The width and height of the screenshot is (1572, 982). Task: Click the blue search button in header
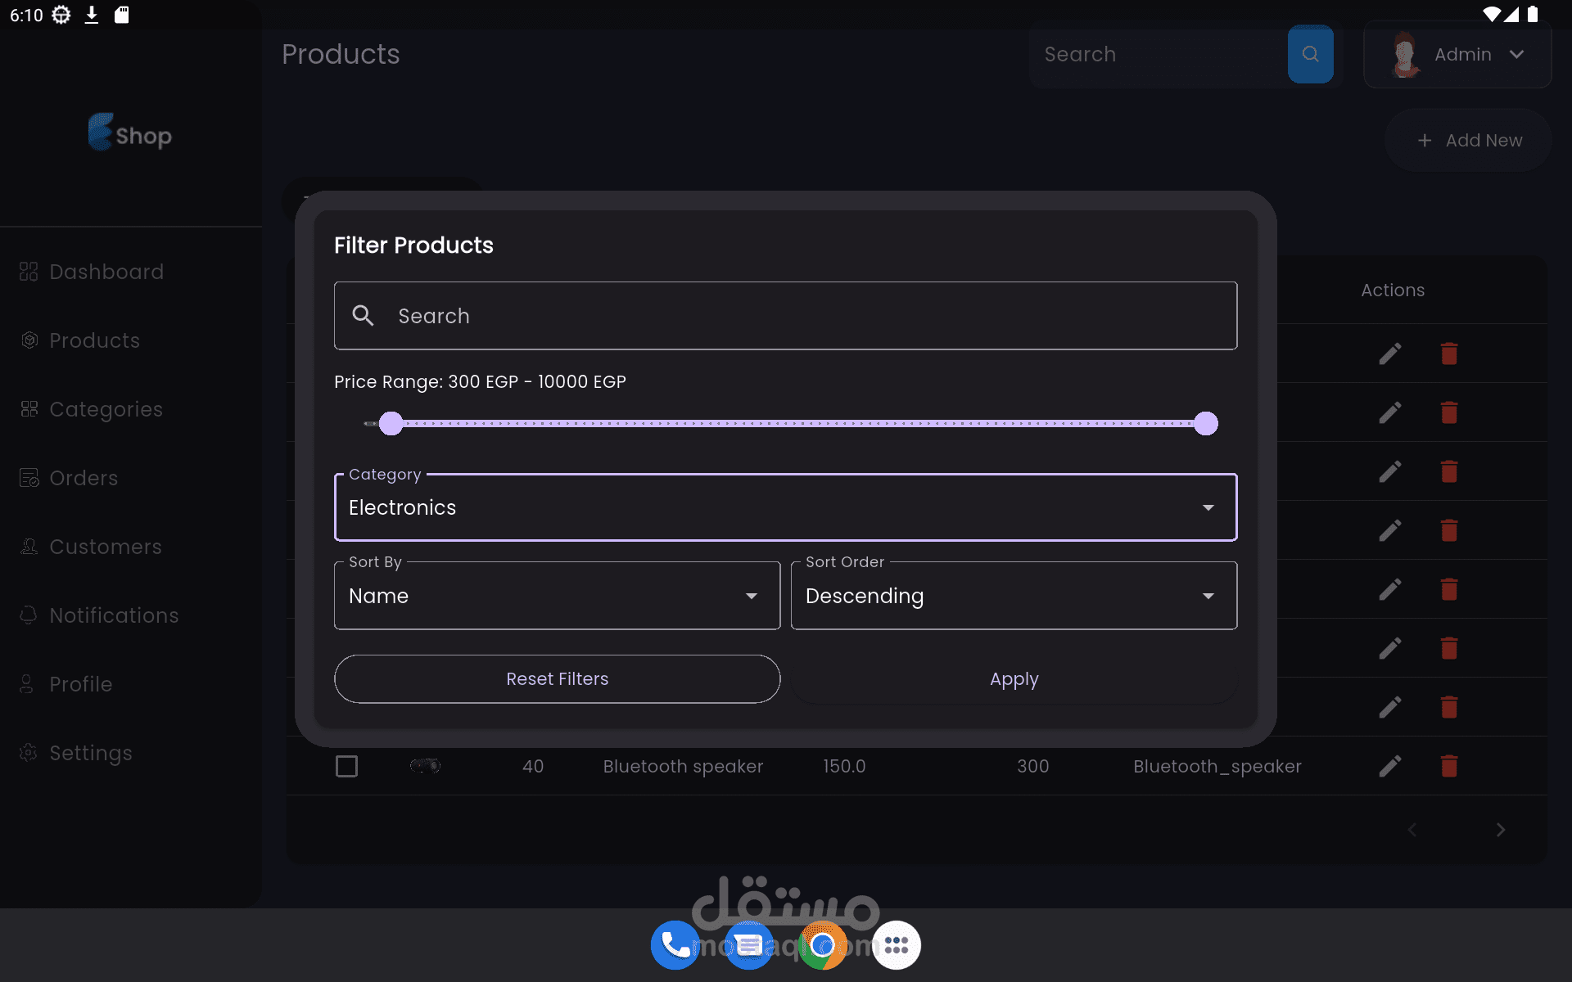click(x=1310, y=54)
